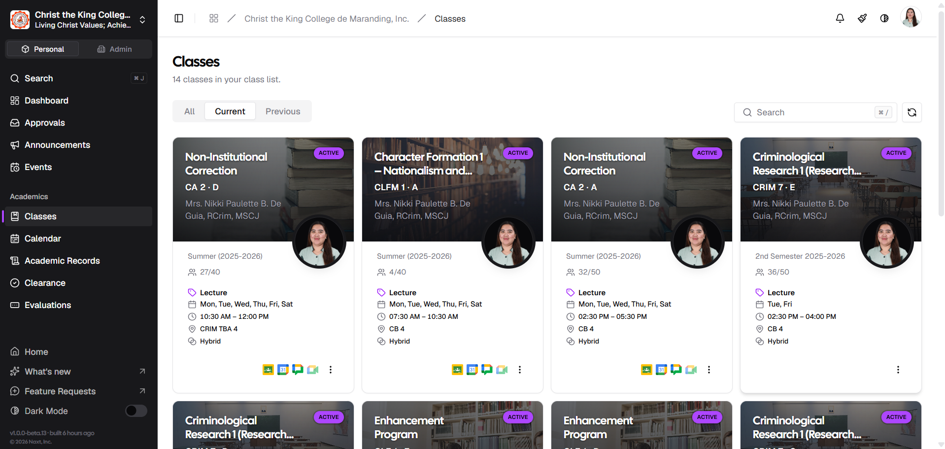Click '14 classes in your class list.' text
The height and width of the screenshot is (449, 945).
click(227, 79)
